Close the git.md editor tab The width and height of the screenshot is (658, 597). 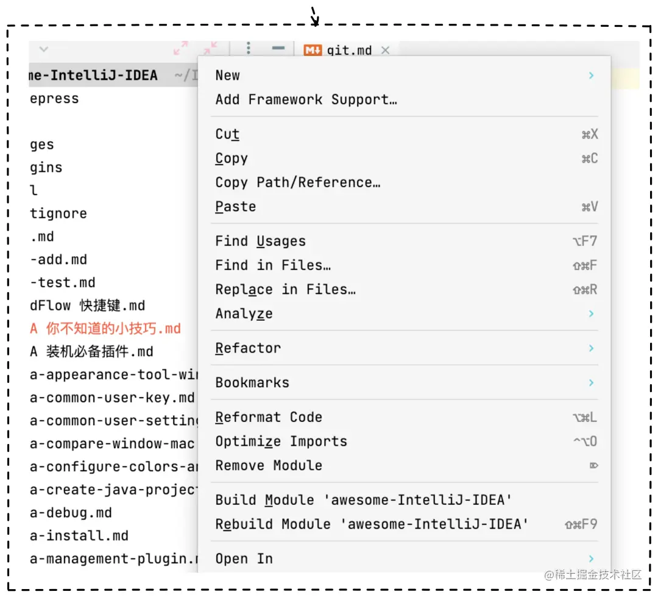coord(385,51)
